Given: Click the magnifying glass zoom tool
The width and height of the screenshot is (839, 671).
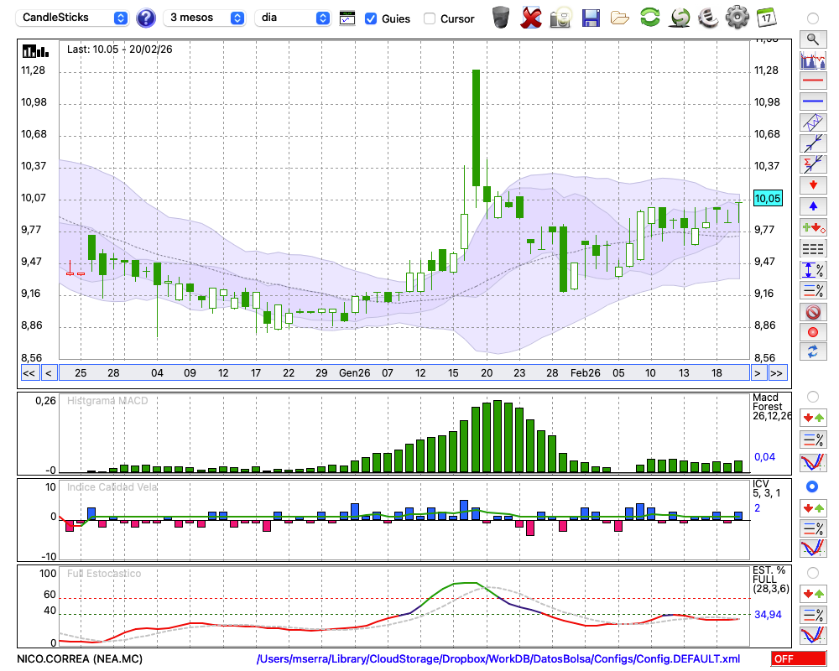Looking at the screenshot, I should tap(812, 39).
